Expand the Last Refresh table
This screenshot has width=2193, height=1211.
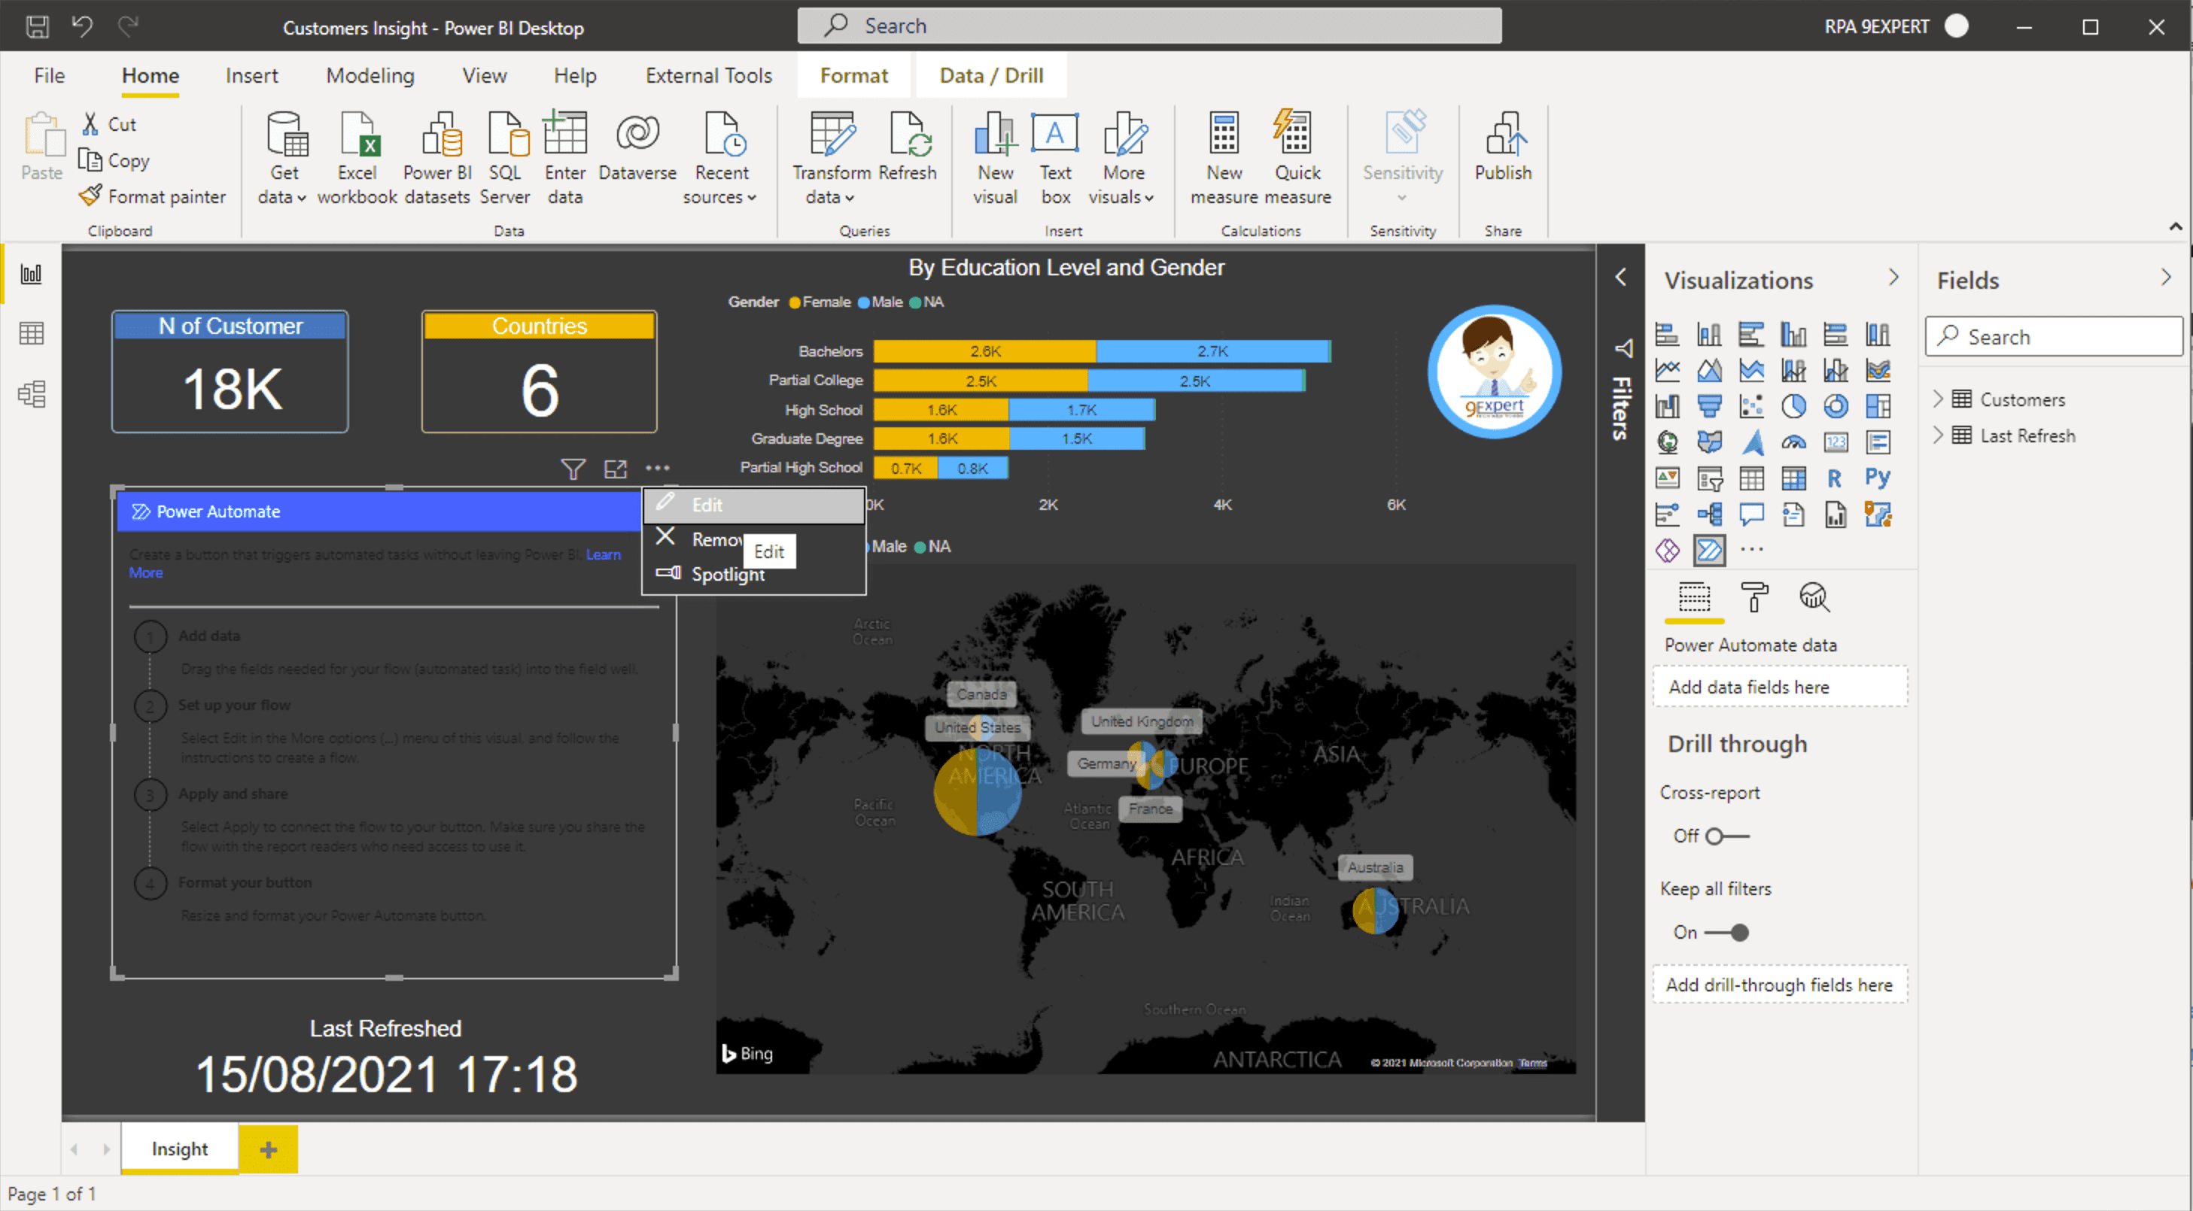1939,435
